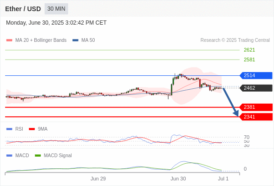Click the Jun 30 date axis marker
Viewport: 274px width, 186px height.
(178, 179)
